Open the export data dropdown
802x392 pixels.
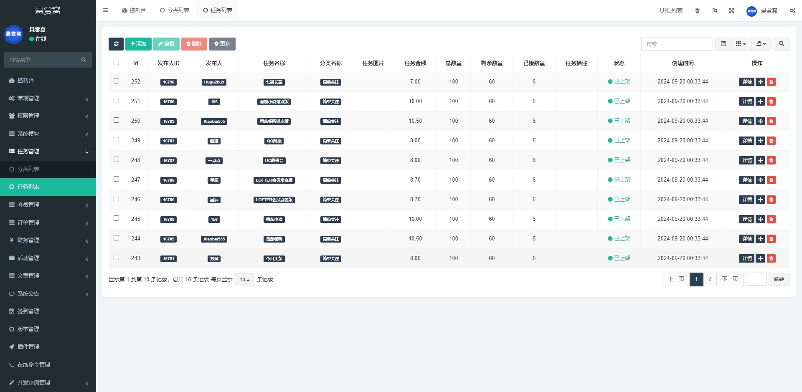pyautogui.click(x=761, y=44)
